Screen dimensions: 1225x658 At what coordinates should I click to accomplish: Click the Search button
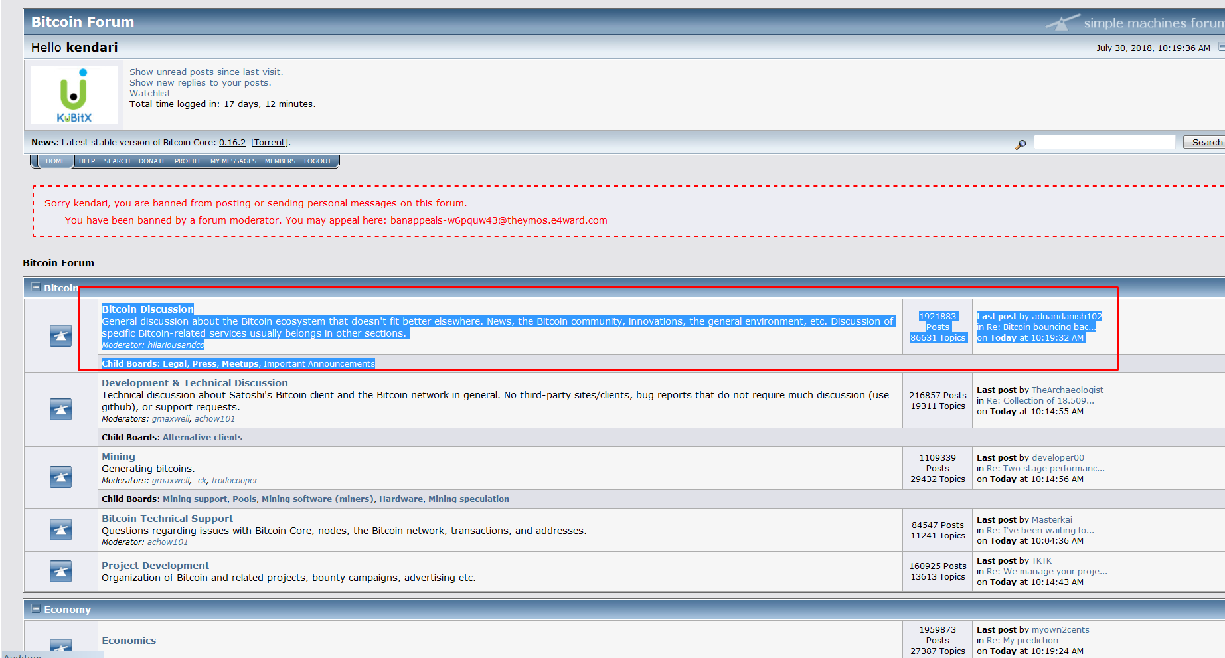click(1206, 142)
